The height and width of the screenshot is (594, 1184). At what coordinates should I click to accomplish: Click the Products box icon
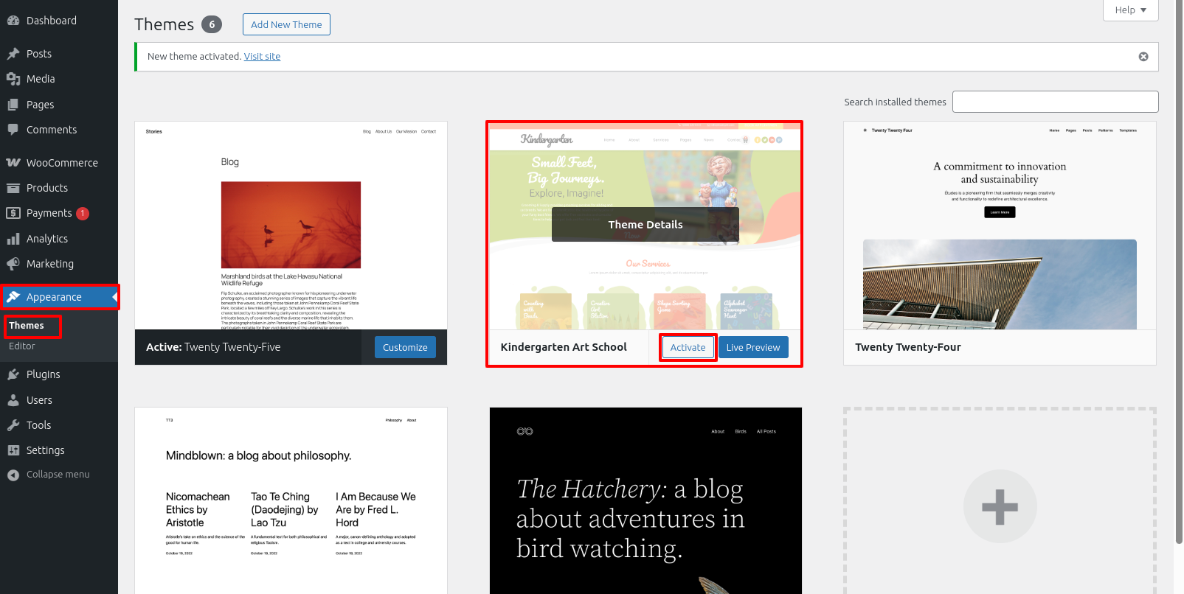13,188
